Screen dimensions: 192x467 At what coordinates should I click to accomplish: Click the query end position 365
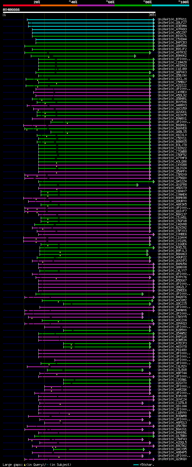pyautogui.click(x=151, y=15)
